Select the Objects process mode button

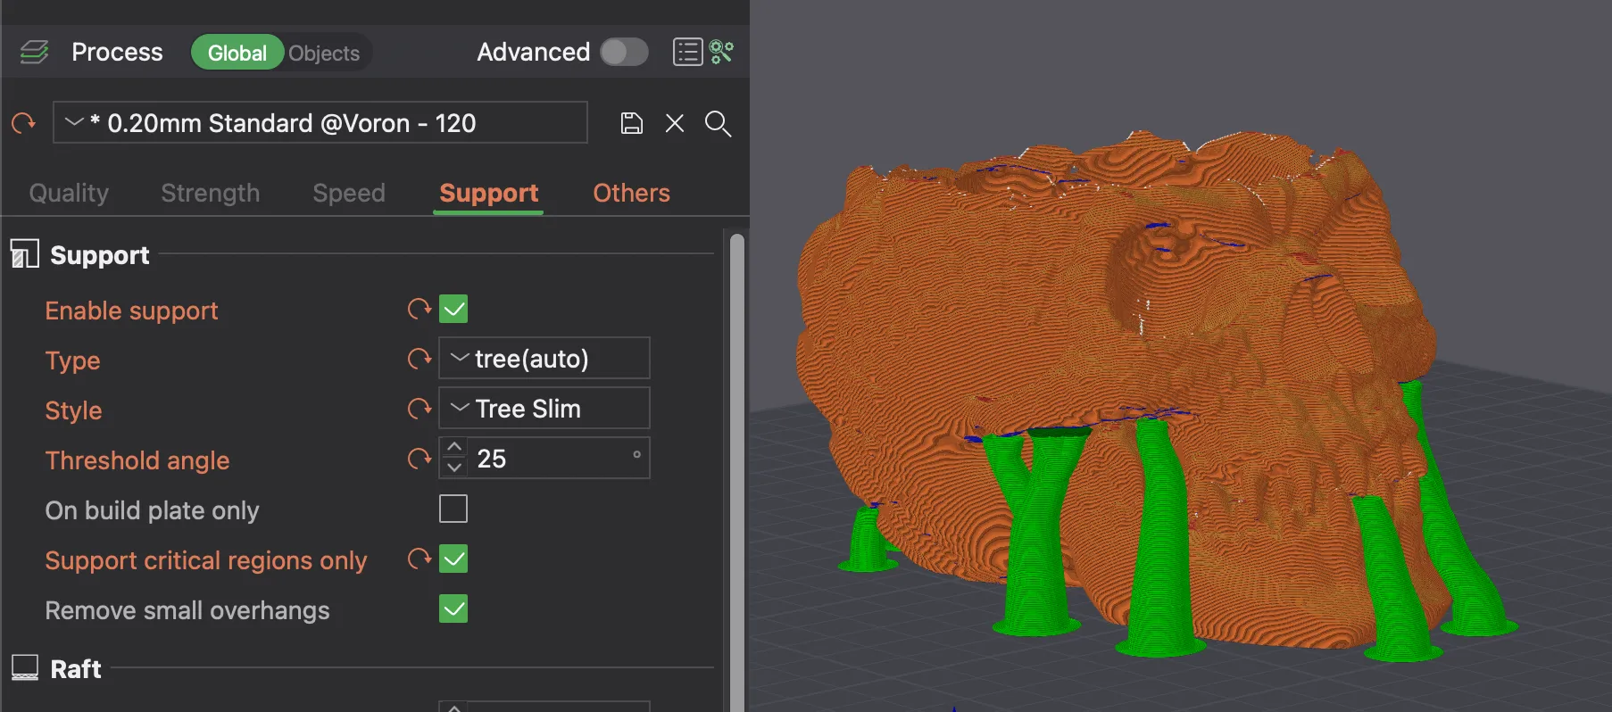click(324, 54)
